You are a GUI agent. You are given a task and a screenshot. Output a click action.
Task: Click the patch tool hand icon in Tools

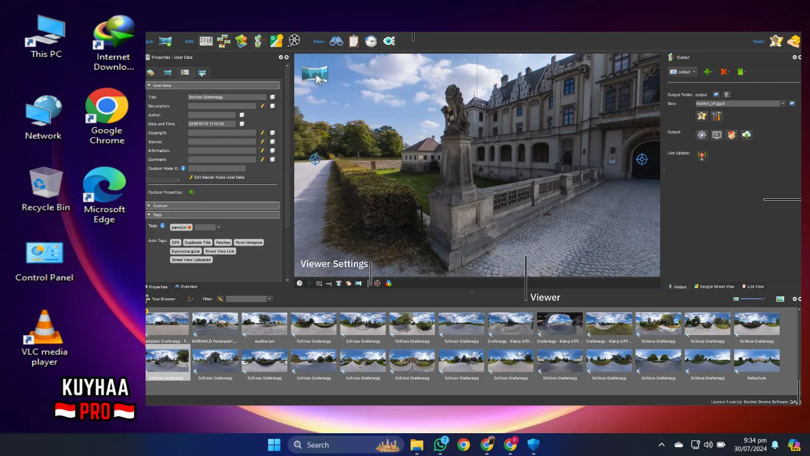[794, 41]
